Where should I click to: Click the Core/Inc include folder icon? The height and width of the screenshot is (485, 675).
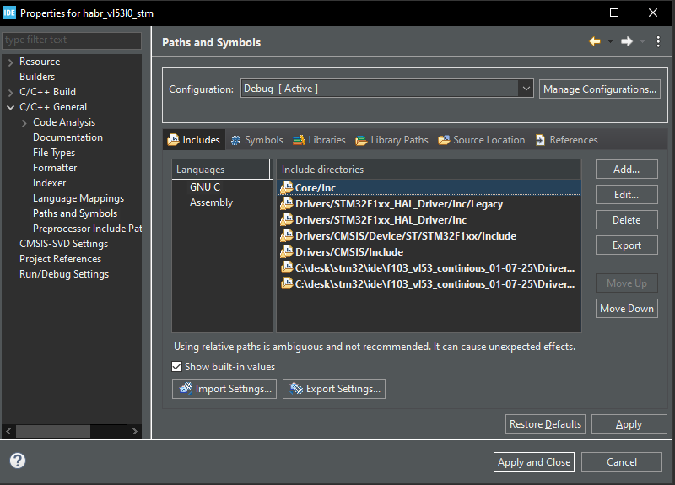coord(286,188)
